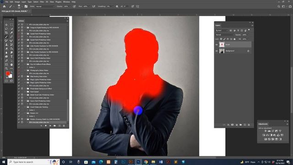The image size is (293, 165).
Task: Select the Horizontal Type tool
Action: pos(11,57)
